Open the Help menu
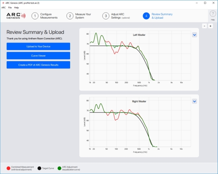The width and height of the screenshot is (218, 174). (16, 8)
